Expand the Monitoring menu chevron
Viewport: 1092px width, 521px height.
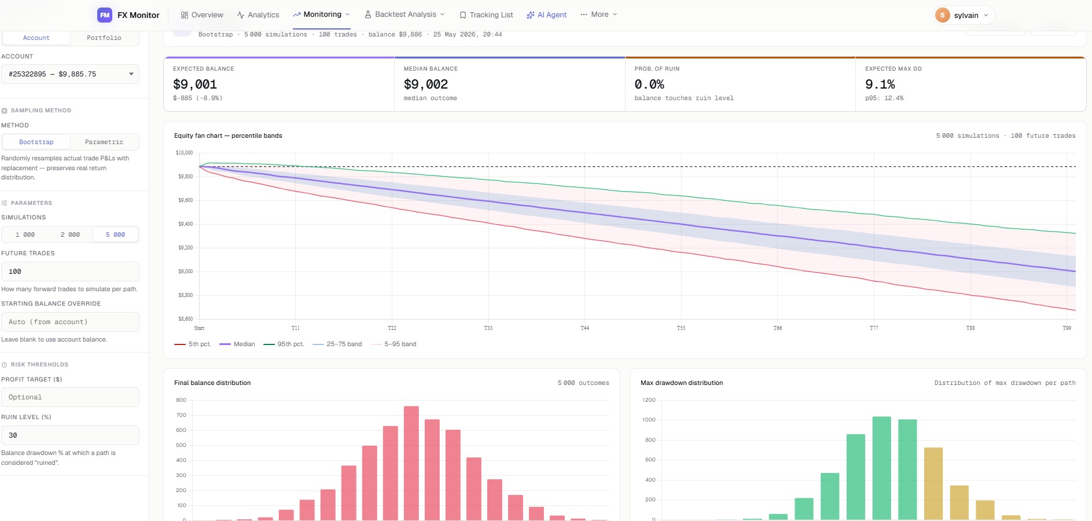click(x=348, y=14)
